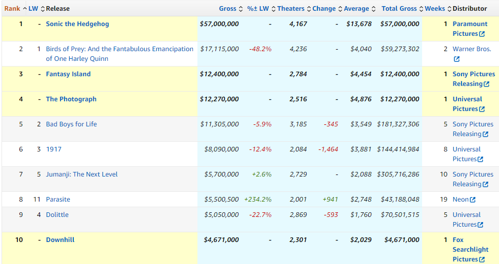This screenshot has width=499, height=264.
Task: Open Downhill release page
Action: (60, 240)
